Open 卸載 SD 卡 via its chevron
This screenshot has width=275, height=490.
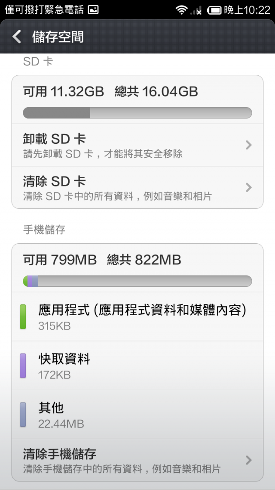coord(248,145)
